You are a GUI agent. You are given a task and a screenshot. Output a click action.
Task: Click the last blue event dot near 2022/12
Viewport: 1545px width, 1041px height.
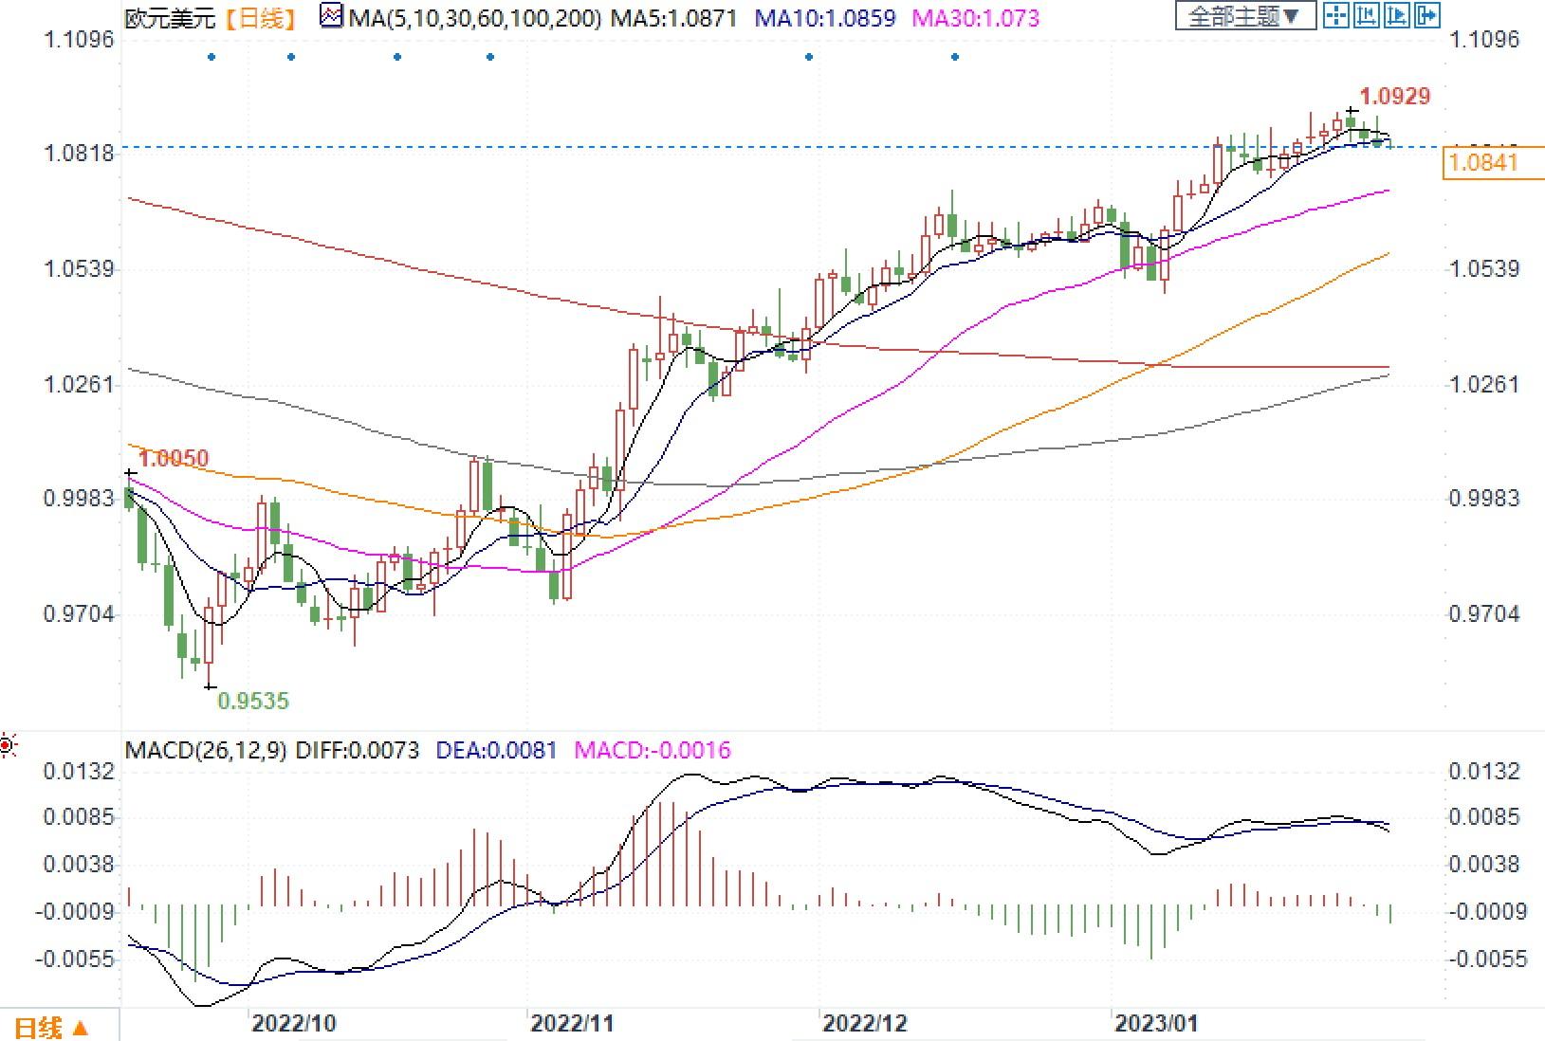click(x=954, y=57)
